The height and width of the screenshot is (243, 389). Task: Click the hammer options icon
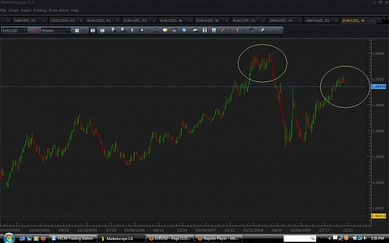pyautogui.click(x=251, y=30)
